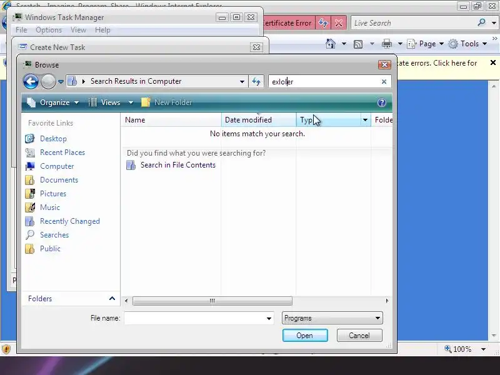Click the Search Results folder icon in address bar
The height and width of the screenshot is (375, 500).
pyautogui.click(x=72, y=81)
